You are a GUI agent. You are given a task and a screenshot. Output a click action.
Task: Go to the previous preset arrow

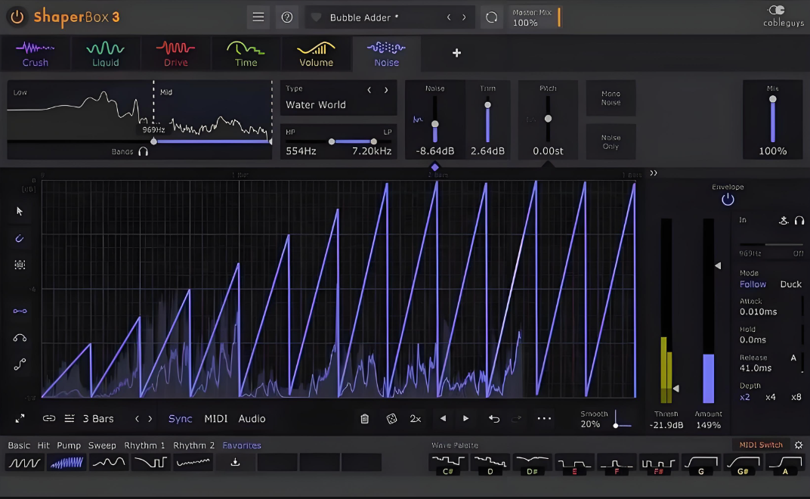[449, 17]
